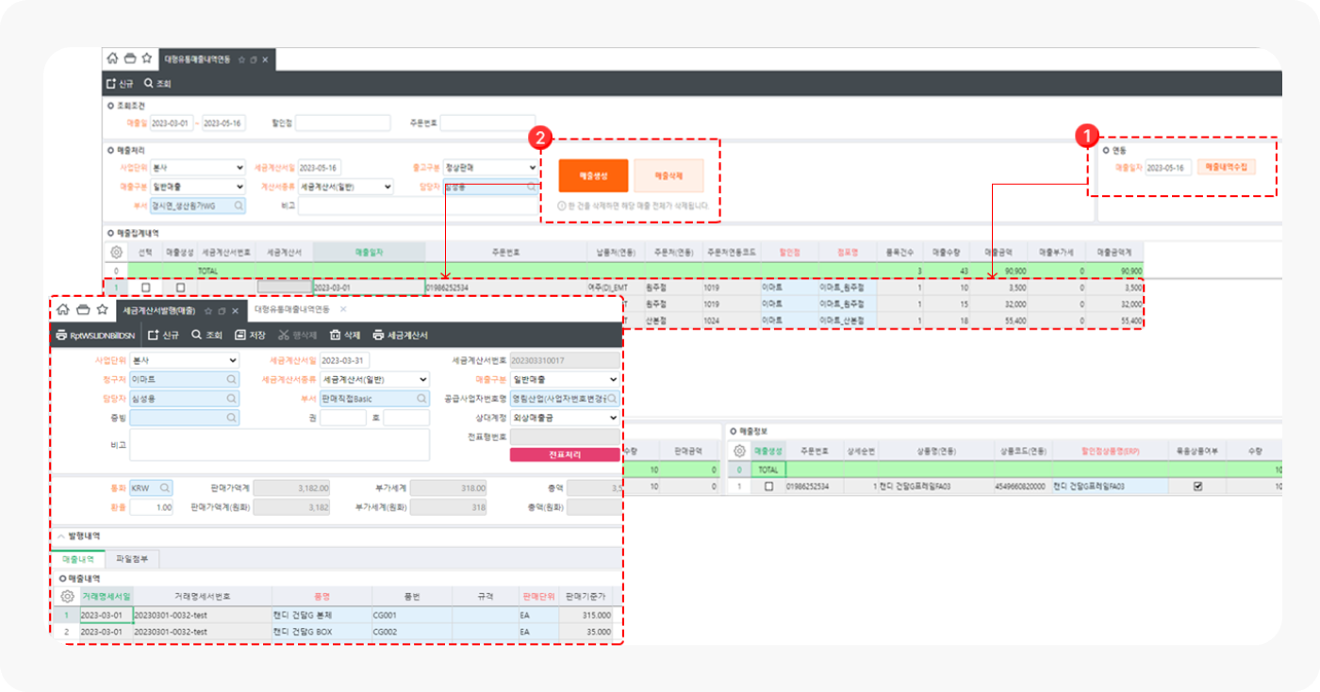Click the 저장 save icon in toolbar
Image resolution: width=1320 pixels, height=692 pixels.
click(x=240, y=335)
